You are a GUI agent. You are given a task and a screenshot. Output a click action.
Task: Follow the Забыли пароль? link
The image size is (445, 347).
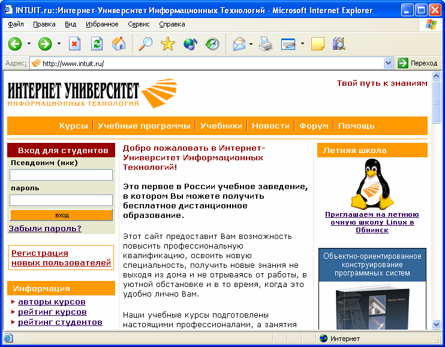(x=45, y=229)
